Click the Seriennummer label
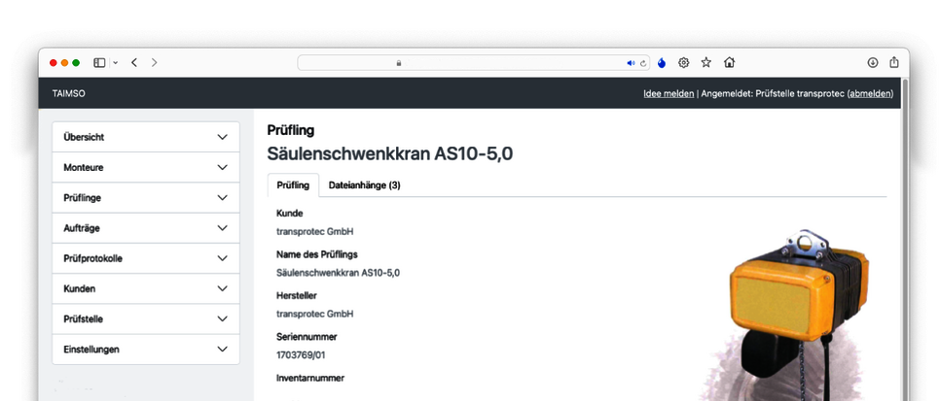 307,336
